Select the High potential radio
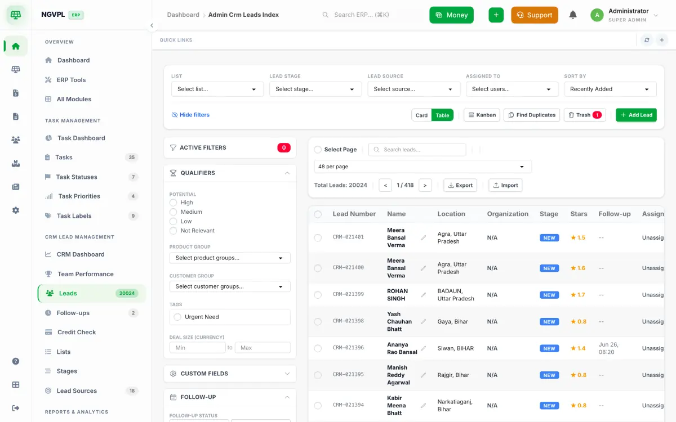The image size is (676, 422). (x=174, y=203)
